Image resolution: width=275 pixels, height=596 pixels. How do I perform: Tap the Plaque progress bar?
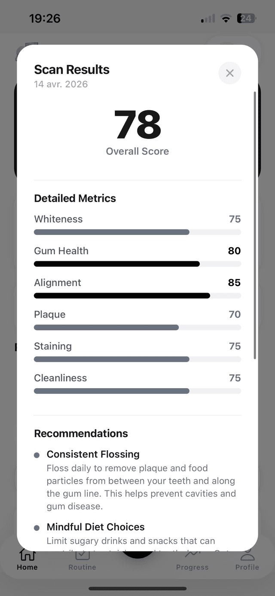click(x=137, y=327)
